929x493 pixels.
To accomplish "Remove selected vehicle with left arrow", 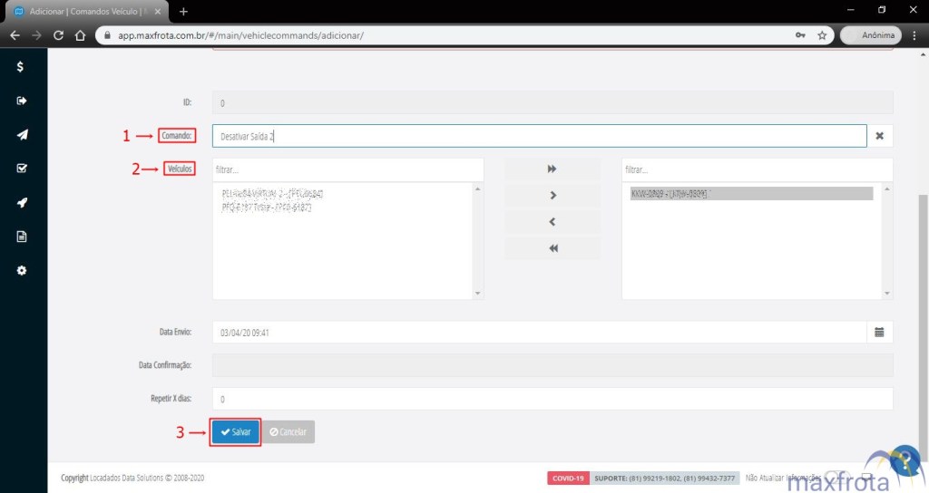I will tap(553, 222).
